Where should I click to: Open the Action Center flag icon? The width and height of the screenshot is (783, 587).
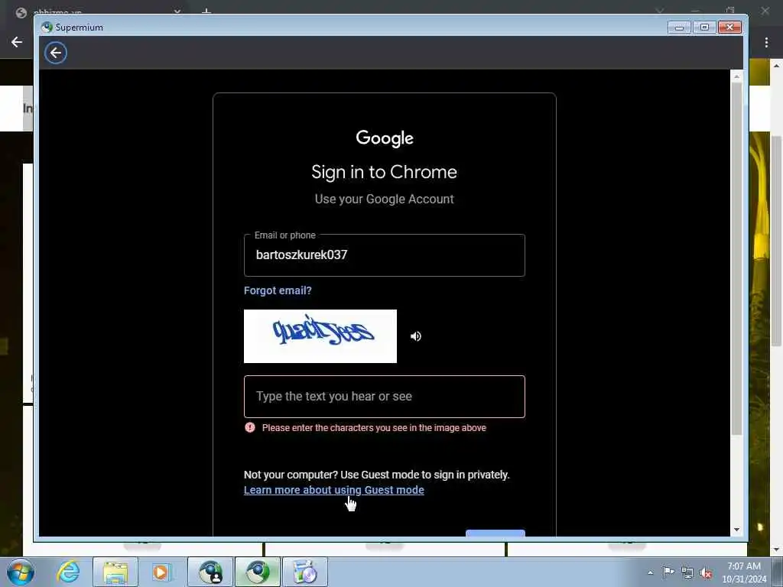point(668,572)
